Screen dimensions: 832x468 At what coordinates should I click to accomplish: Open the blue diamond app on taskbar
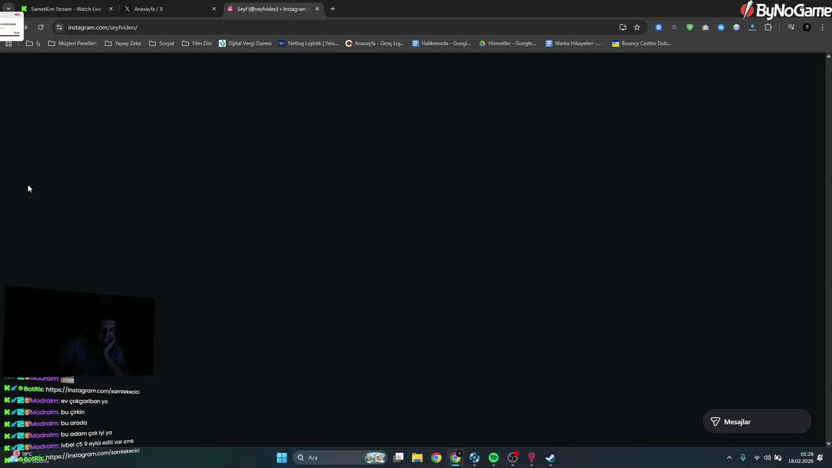pyautogui.click(x=474, y=458)
